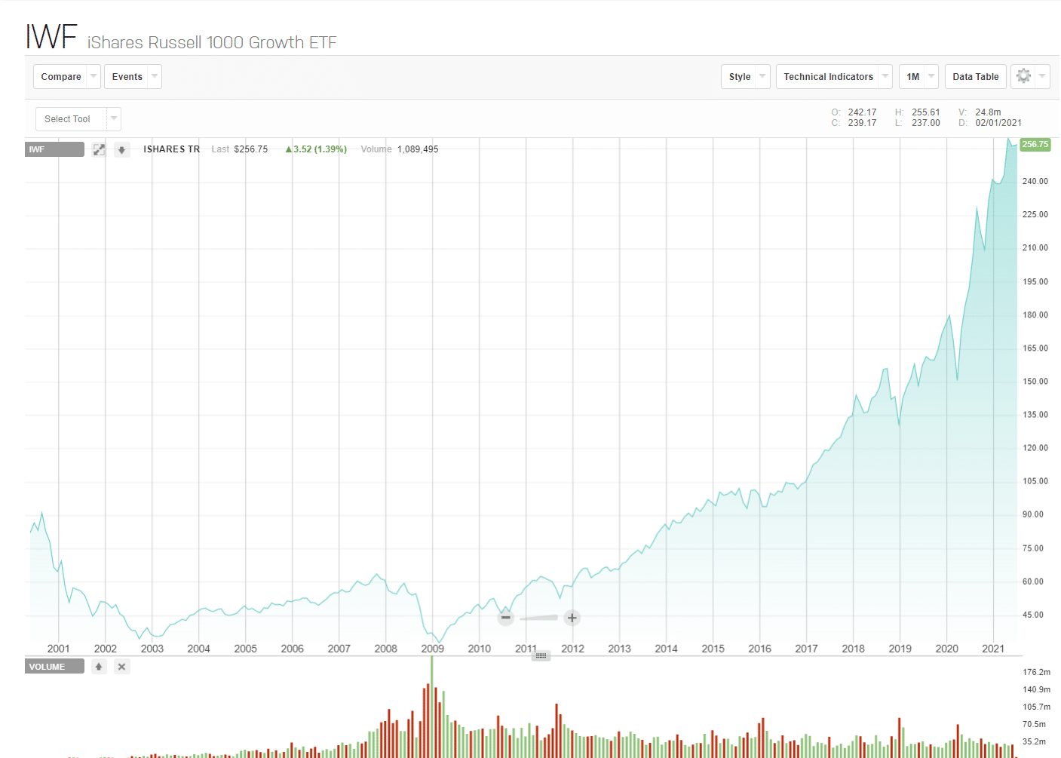Click the zoom slider track between minus and plus
This screenshot has height=758, width=1061.
[538, 618]
